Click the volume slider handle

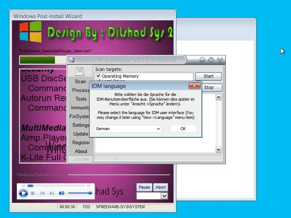pos(90,193)
